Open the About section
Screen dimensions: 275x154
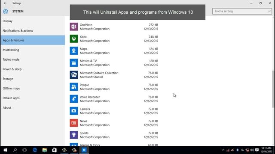(33, 107)
